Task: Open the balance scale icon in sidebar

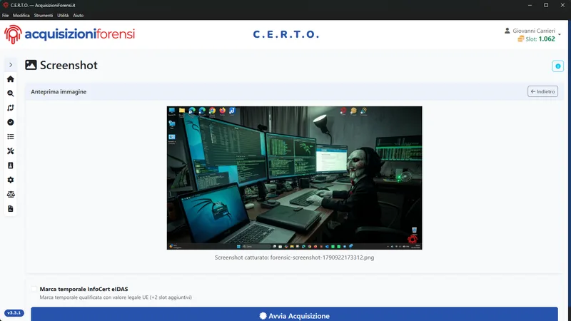Action: (11, 194)
